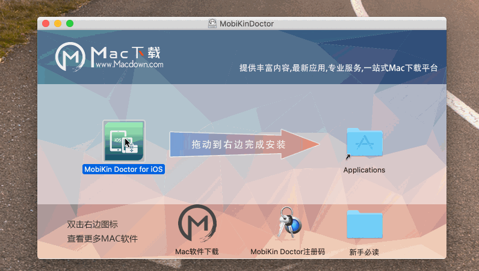Viewport: 479px width, 271px height.
Task: Maximize the window with green button
Action: pos(70,23)
